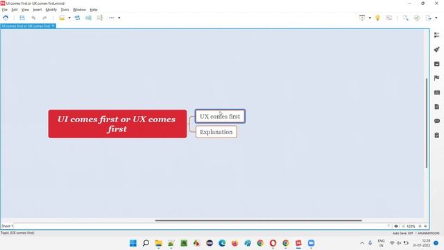This screenshot has height=250, width=444.
Task: Share the mind map icon
Action: coord(417,18)
